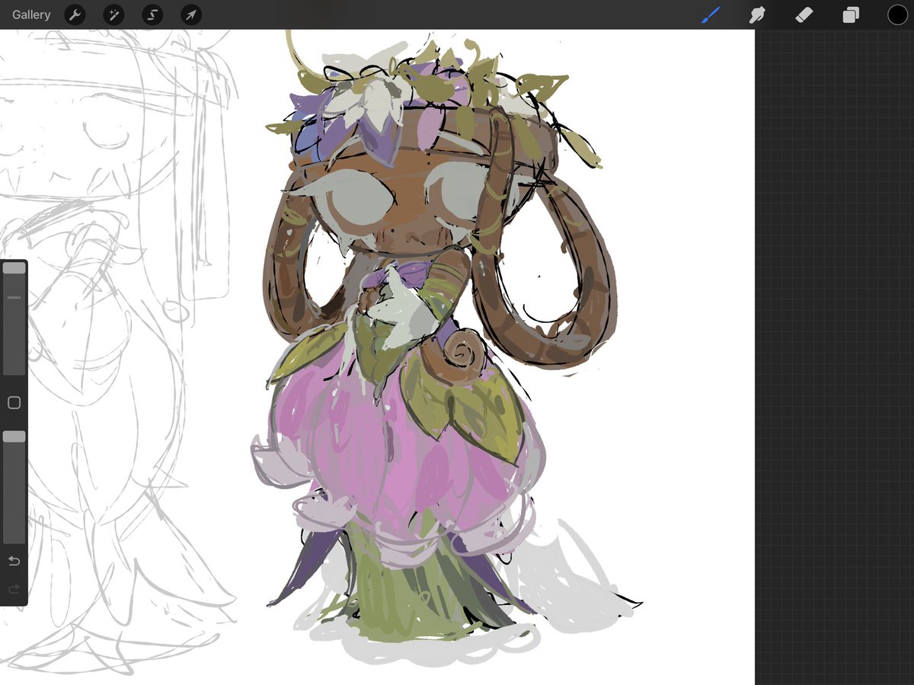Select the Smudge tool
This screenshot has width=914, height=685.
[x=757, y=14]
